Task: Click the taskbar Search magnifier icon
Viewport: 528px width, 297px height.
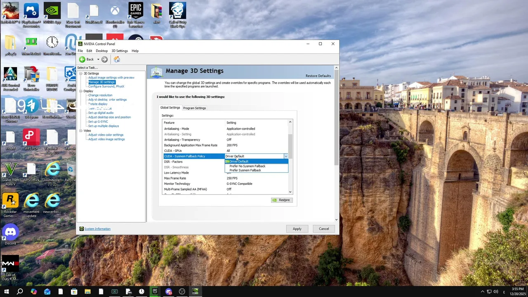Action: [x=20, y=292]
